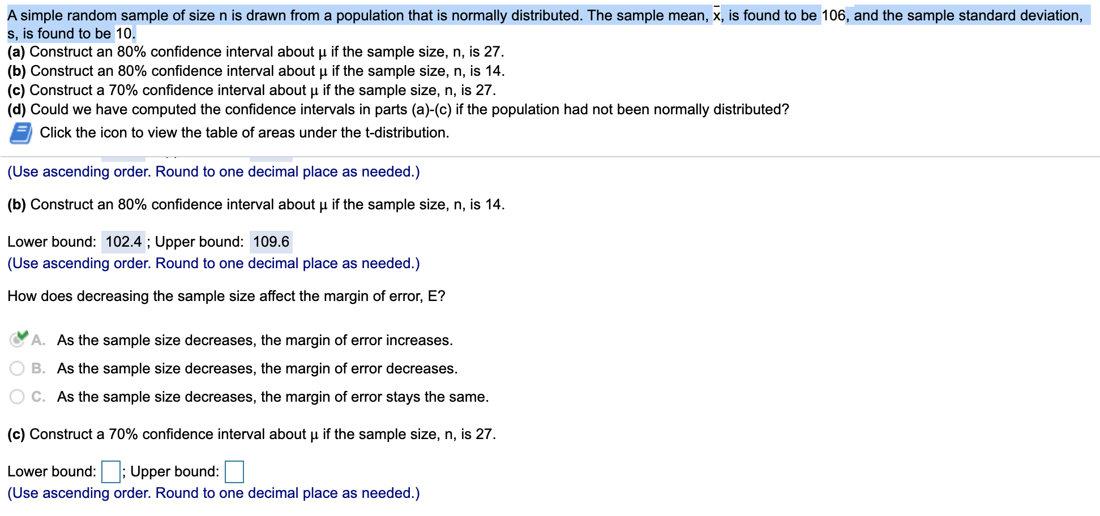Select the 102.4 lower bound answer value
The image size is (1100, 516).
[124, 242]
